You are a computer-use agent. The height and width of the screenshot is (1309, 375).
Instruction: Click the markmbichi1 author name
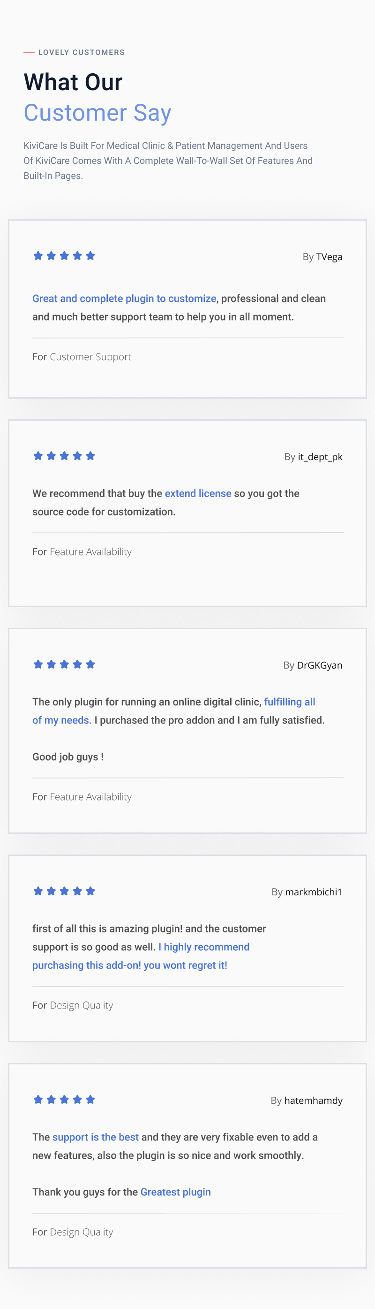[313, 892]
